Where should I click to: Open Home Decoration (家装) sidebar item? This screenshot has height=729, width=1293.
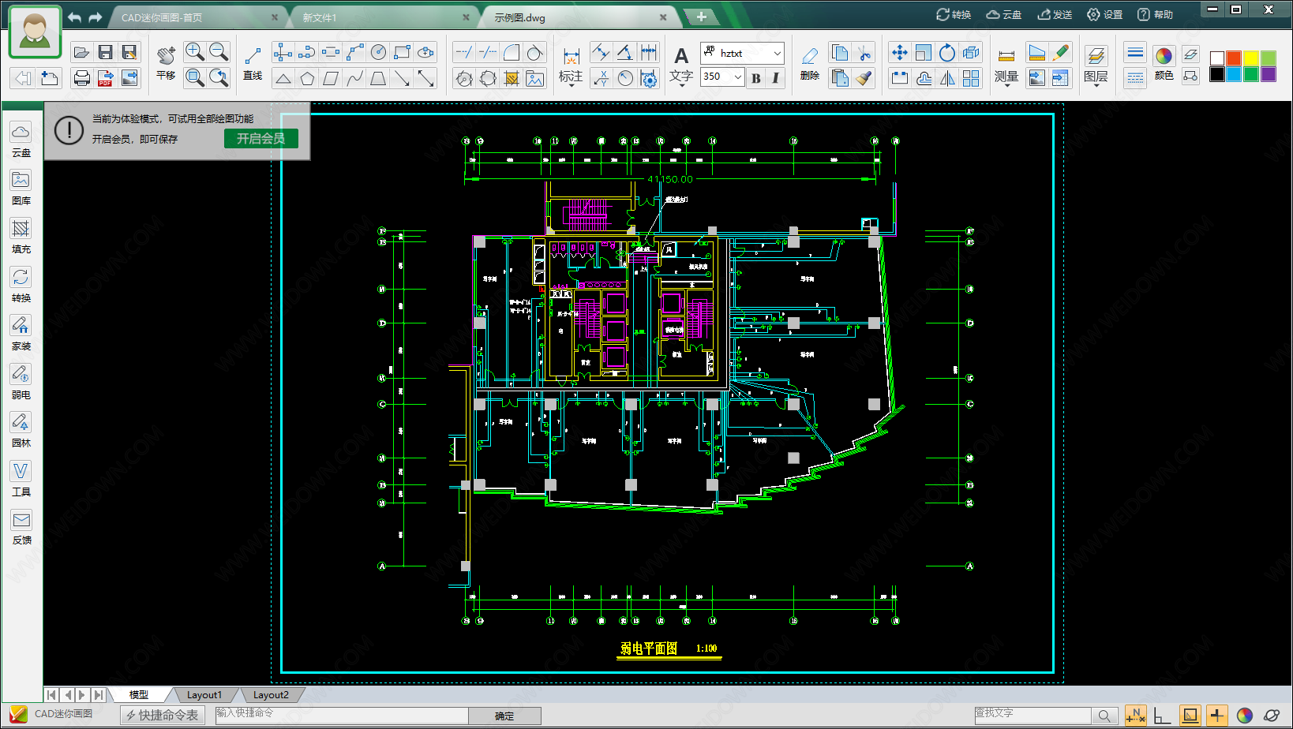(21, 334)
